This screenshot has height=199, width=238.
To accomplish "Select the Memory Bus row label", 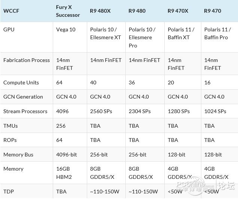I will (x=18, y=155).
